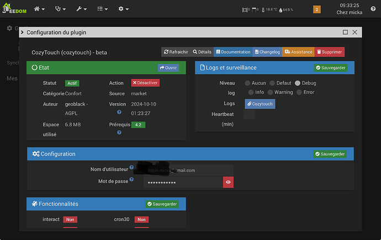The height and width of the screenshot is (240, 381).
Task: Save Logs et surveillance settings
Action: pyautogui.click(x=330, y=68)
